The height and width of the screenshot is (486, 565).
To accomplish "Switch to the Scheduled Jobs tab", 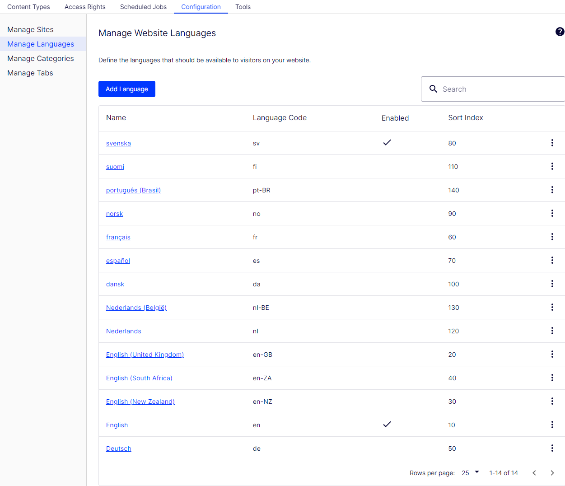I will tap(143, 7).
